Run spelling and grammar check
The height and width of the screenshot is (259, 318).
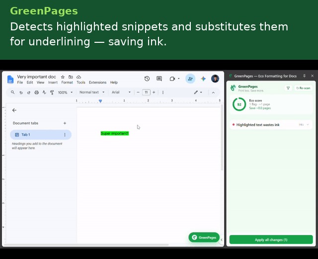tap(44, 93)
